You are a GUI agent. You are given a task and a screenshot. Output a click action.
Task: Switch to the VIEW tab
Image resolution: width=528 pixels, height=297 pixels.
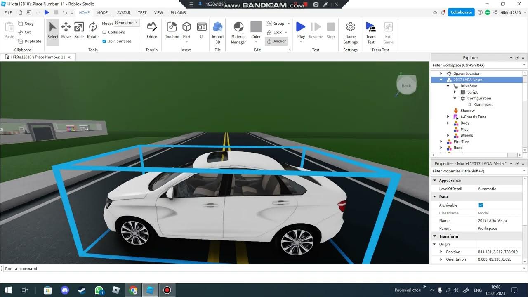tap(158, 13)
